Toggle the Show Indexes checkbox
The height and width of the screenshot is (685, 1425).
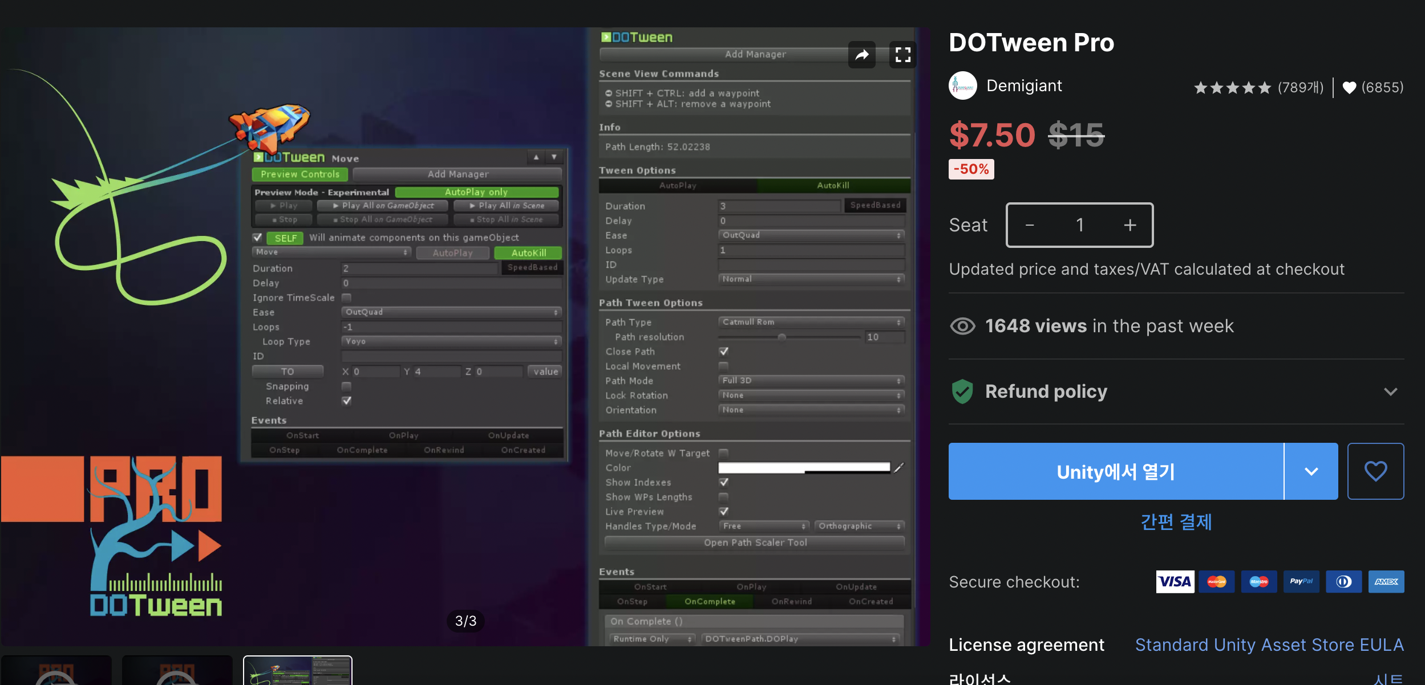(723, 482)
